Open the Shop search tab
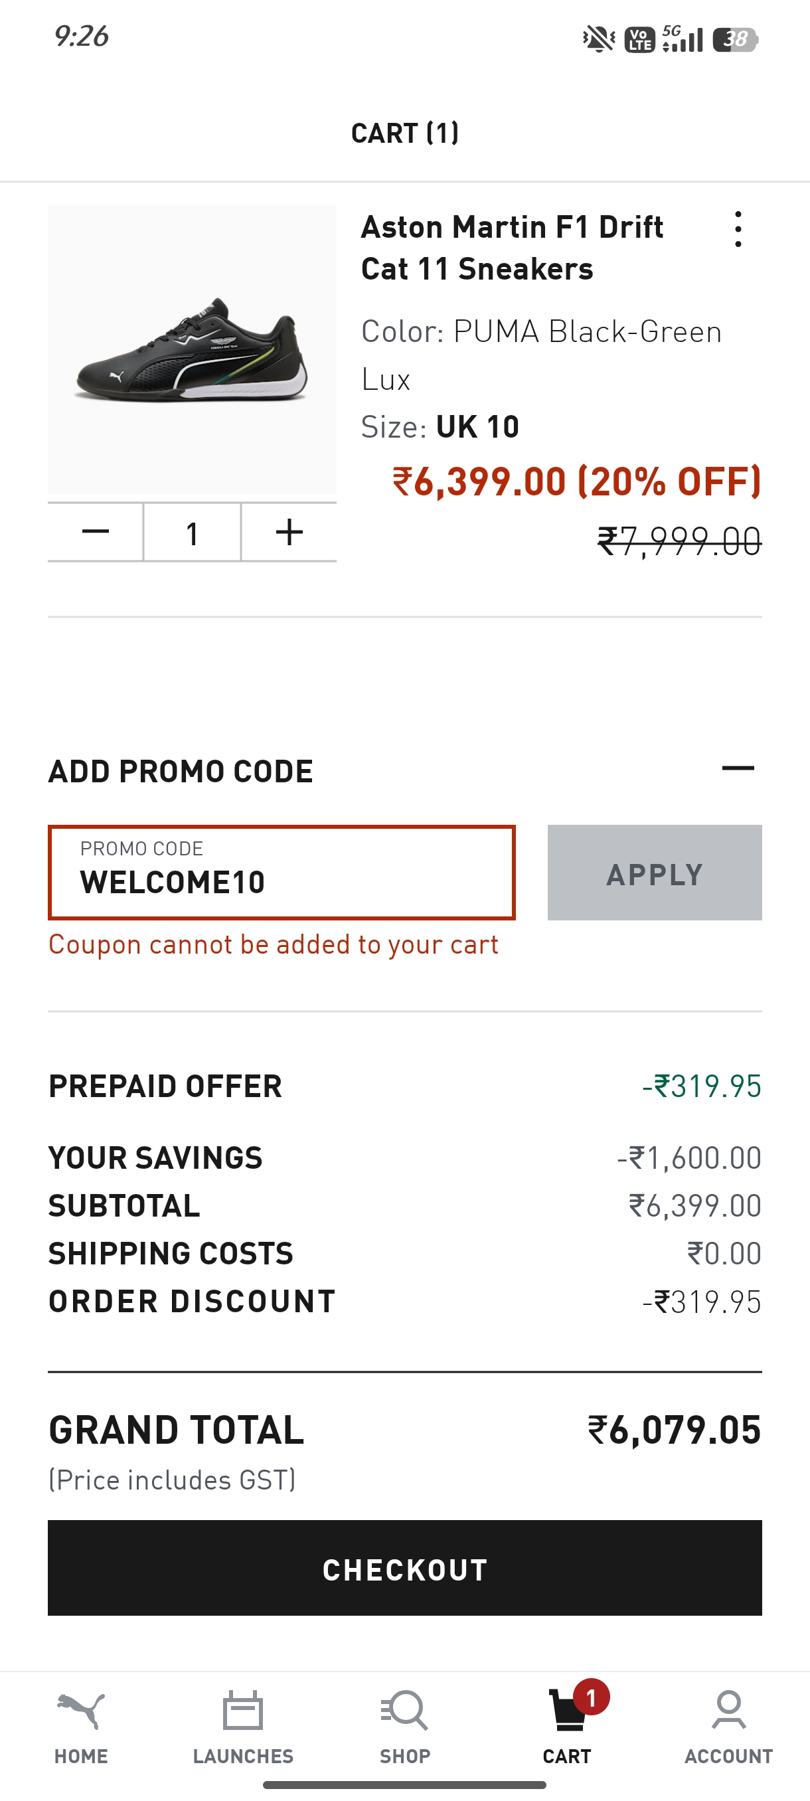810x1801 pixels. click(x=404, y=1725)
